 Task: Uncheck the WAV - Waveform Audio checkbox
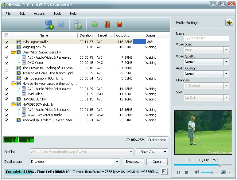(x=6, y=115)
